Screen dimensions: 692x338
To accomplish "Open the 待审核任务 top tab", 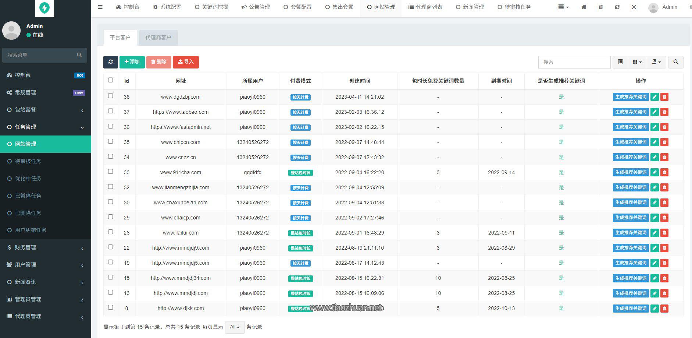I will [514, 7].
